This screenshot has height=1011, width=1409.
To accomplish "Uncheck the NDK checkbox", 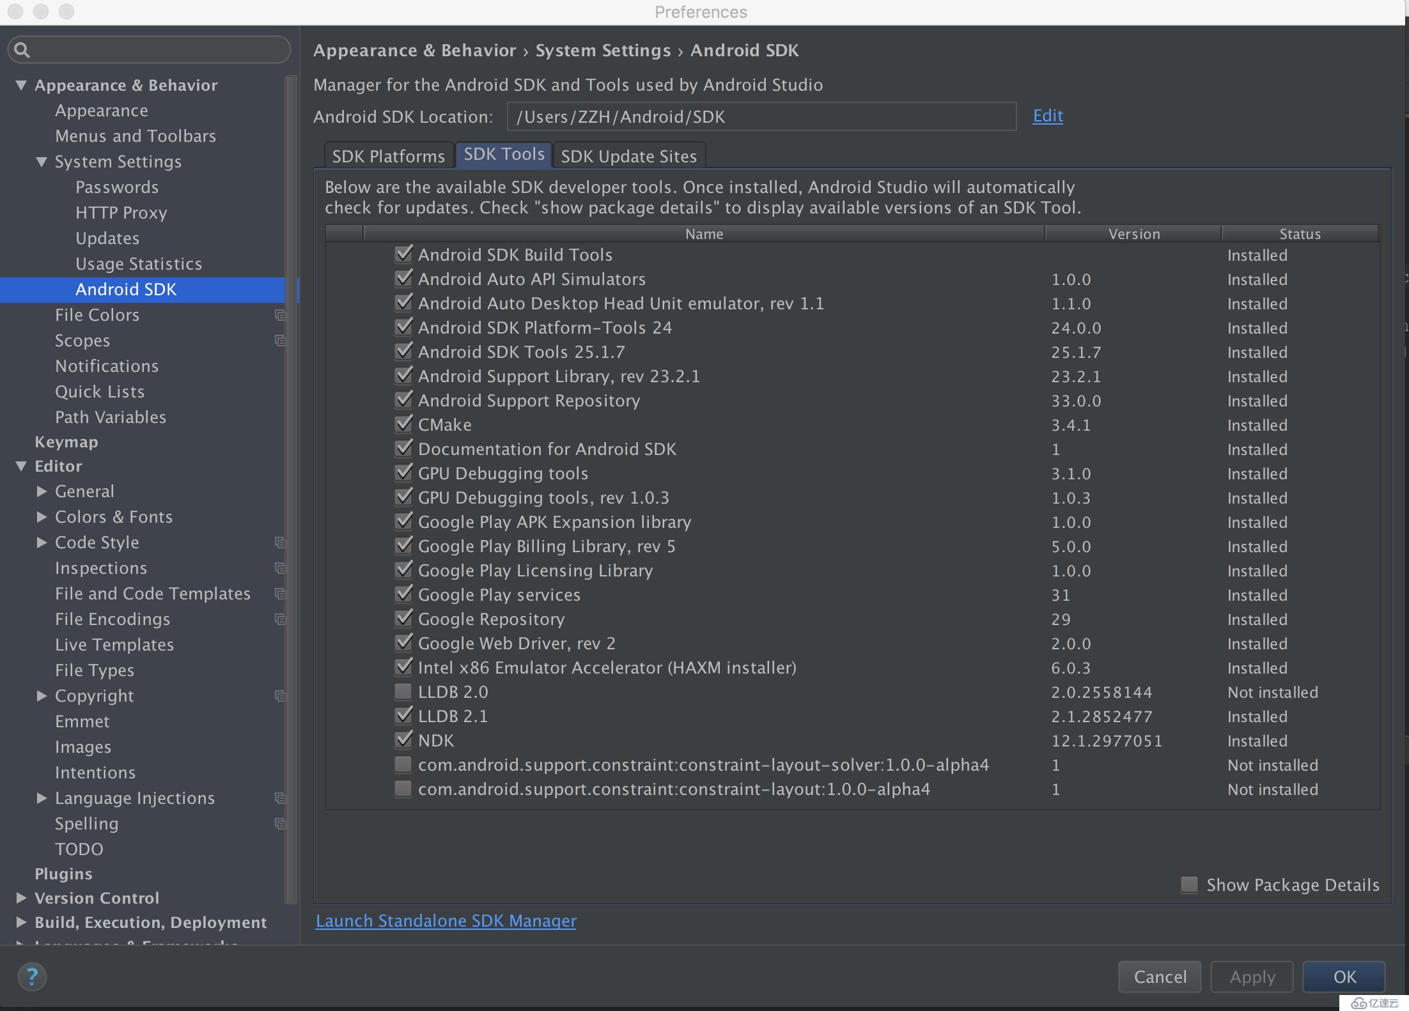I will pos(403,740).
